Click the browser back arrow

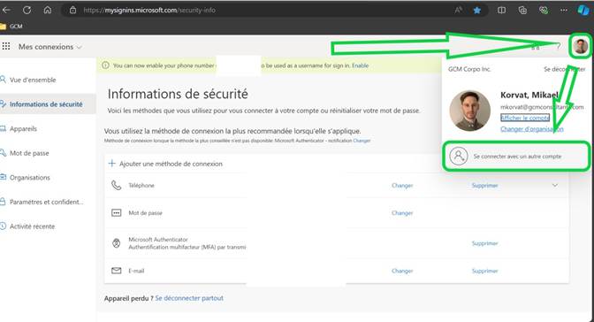[6, 10]
